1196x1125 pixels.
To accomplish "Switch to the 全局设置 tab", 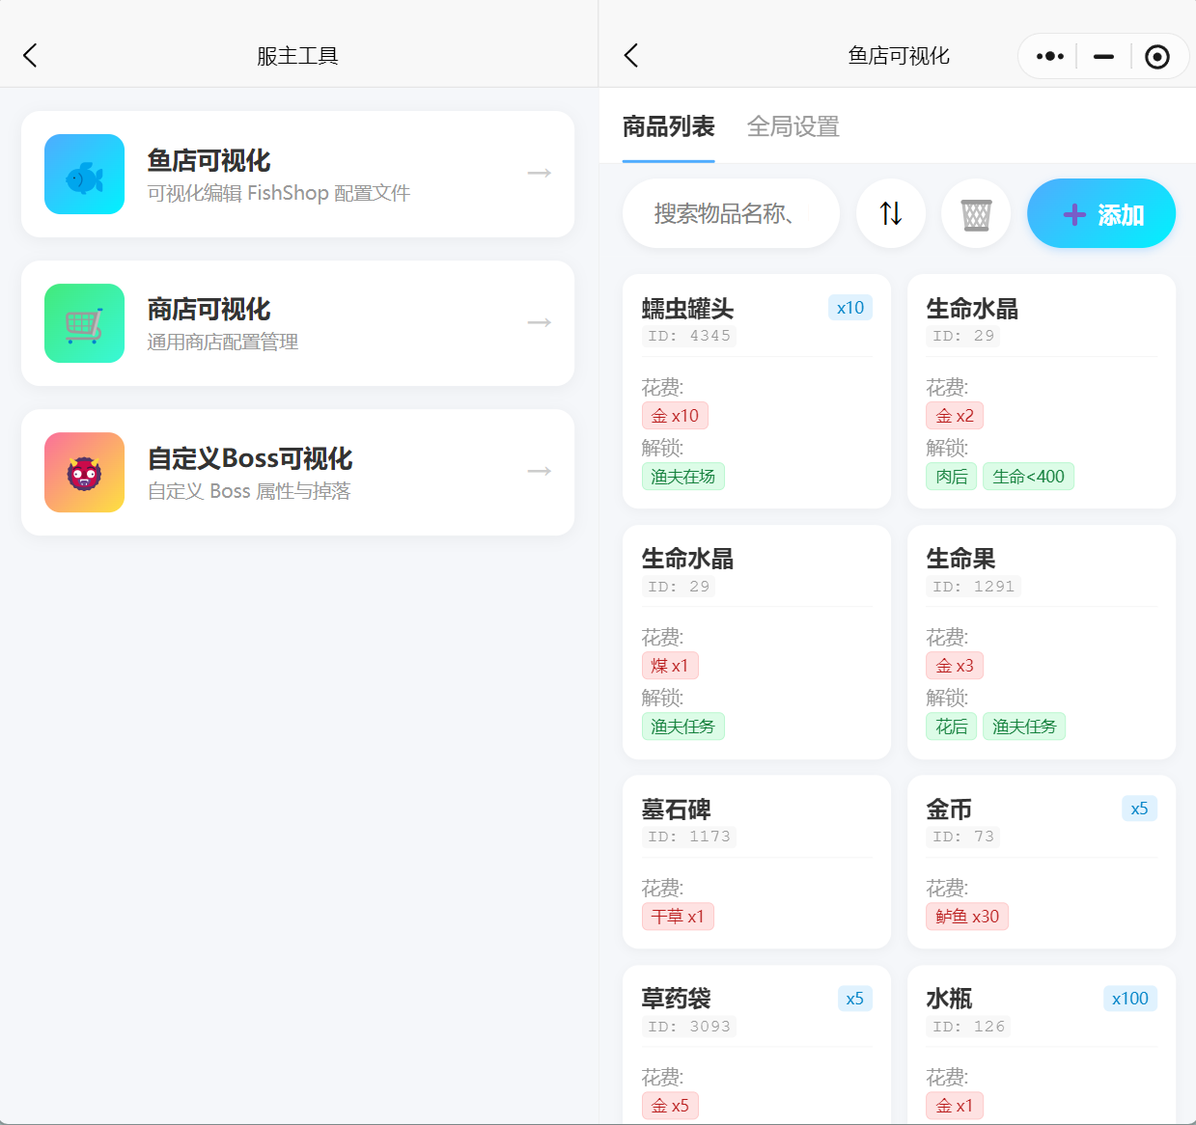I will pos(793,126).
